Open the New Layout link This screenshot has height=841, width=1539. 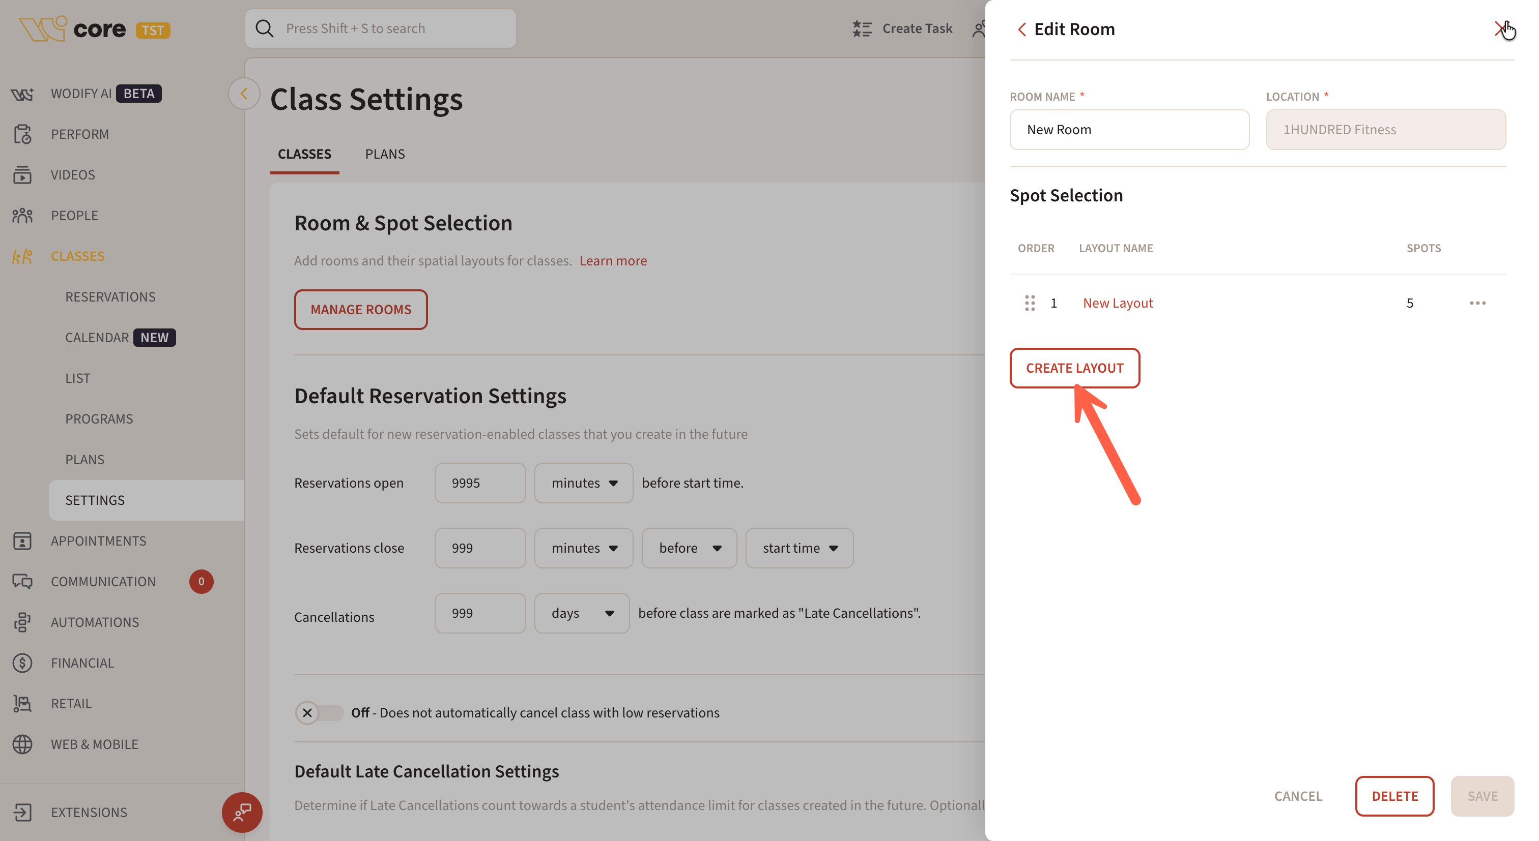pos(1117,303)
